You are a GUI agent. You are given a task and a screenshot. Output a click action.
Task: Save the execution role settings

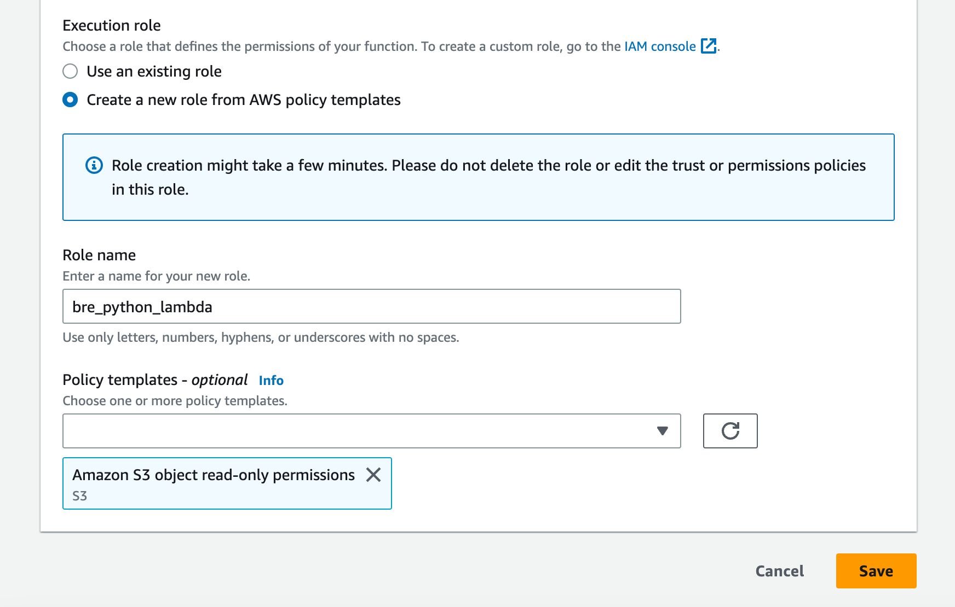(876, 571)
